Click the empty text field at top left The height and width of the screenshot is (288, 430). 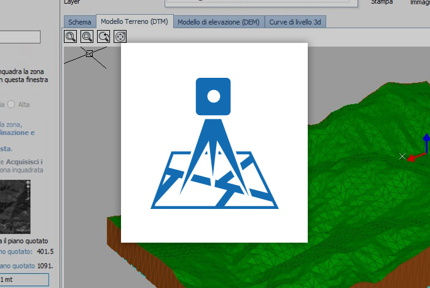[20, 37]
